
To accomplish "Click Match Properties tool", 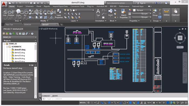I will click(124, 13).
